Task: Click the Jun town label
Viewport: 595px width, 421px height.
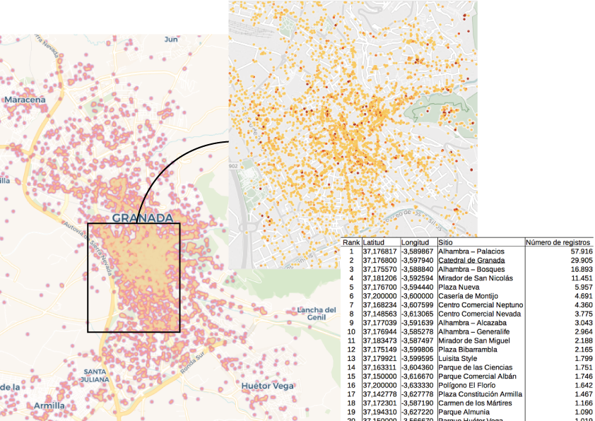Action: [x=171, y=39]
